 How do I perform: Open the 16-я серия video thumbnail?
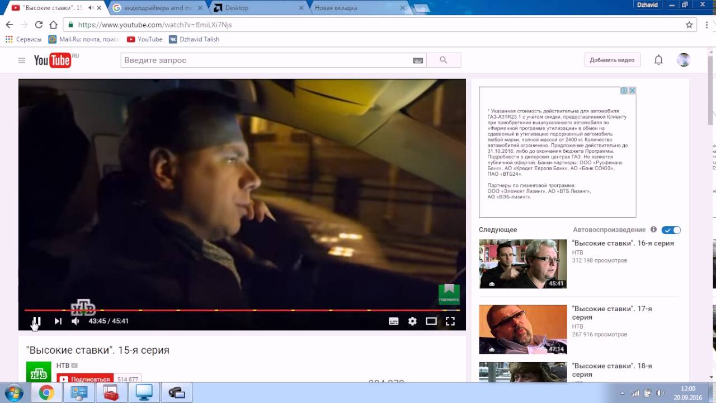coord(523,264)
